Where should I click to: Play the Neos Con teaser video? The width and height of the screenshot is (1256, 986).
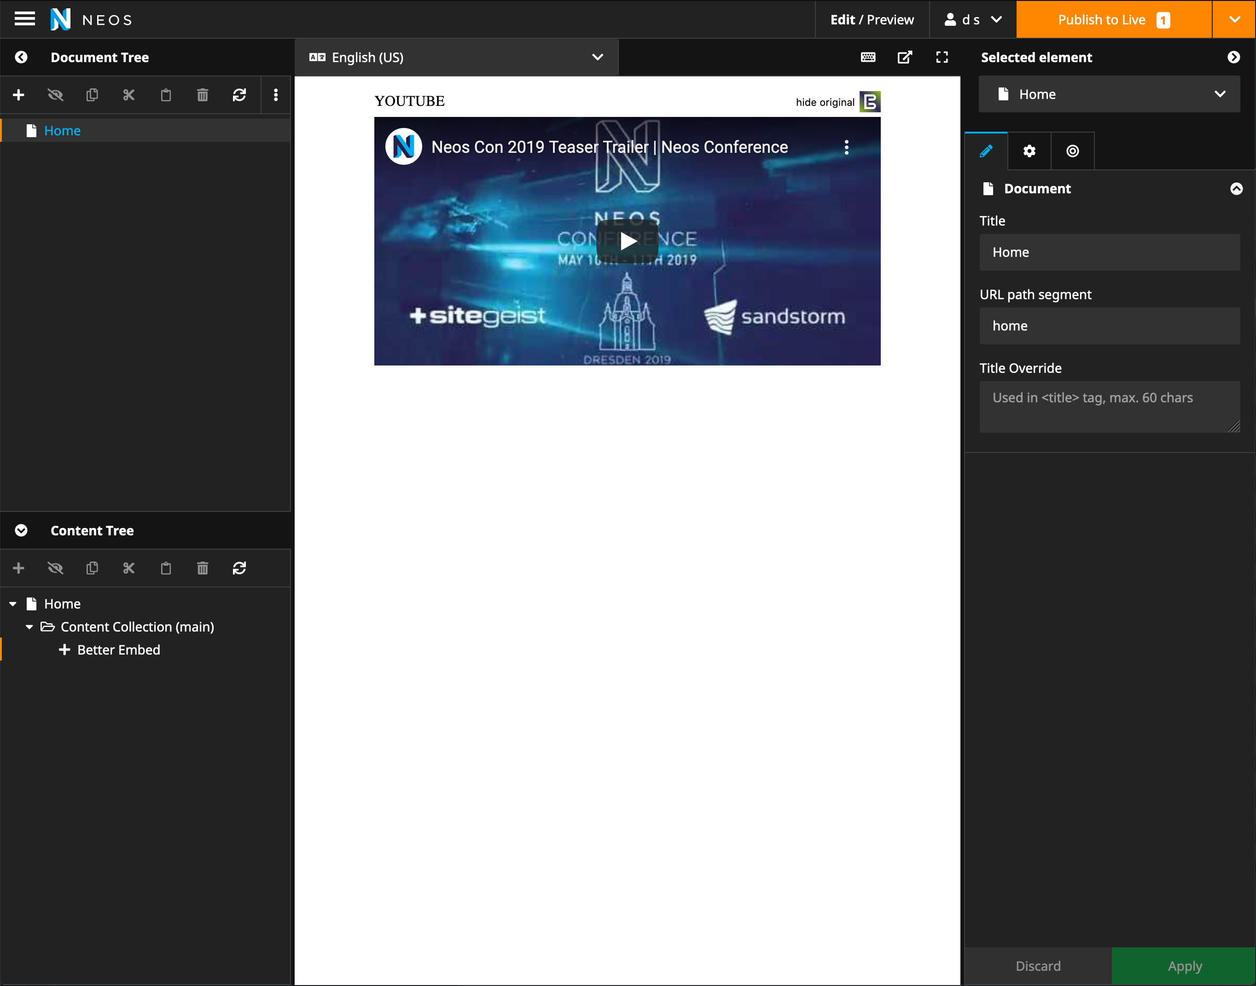pyautogui.click(x=627, y=241)
